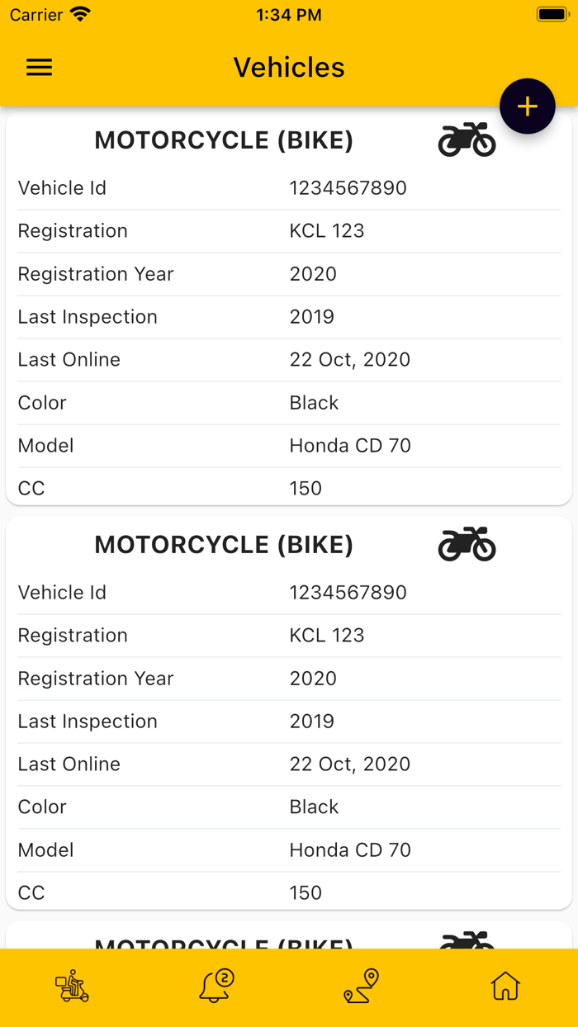Click the Vehicle Id row showing 1234567890
The image size is (578, 1027).
pyautogui.click(x=289, y=187)
